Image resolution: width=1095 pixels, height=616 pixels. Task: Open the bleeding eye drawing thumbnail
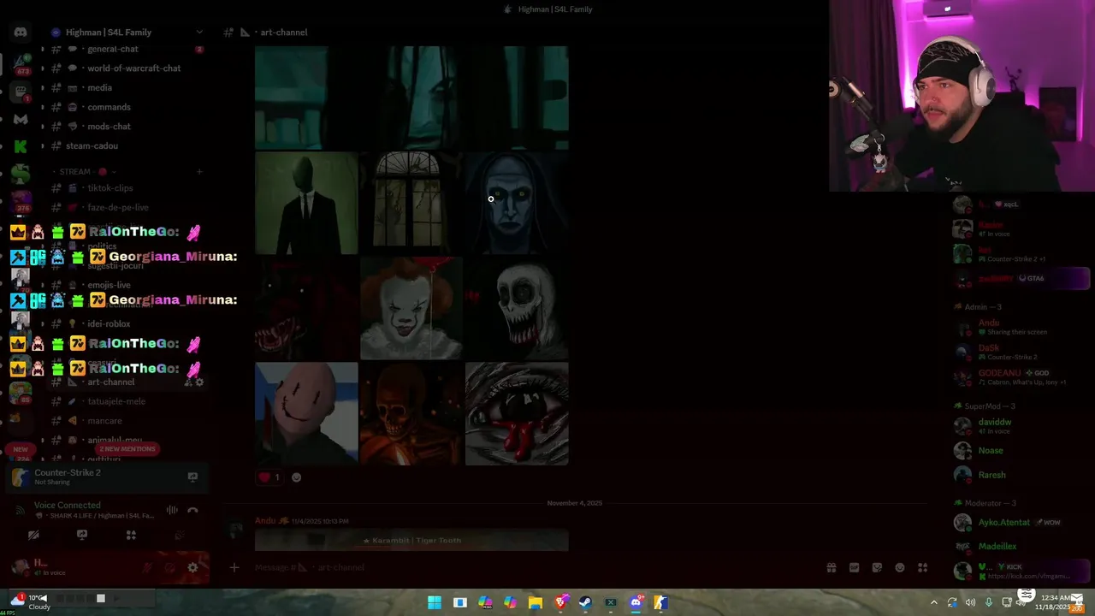[x=517, y=414]
